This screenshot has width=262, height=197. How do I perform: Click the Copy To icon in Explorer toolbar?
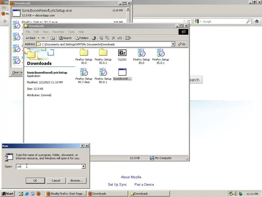pyautogui.click(x=107, y=38)
